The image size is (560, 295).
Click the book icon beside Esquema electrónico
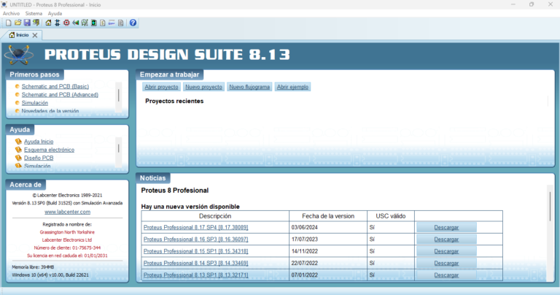coord(18,150)
